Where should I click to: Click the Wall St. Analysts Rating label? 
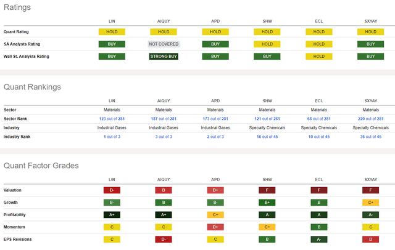coord(26,57)
